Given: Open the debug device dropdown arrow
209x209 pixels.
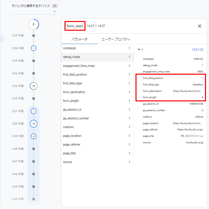Looking at the screenshot, I should pyautogui.click(x=54, y=11).
